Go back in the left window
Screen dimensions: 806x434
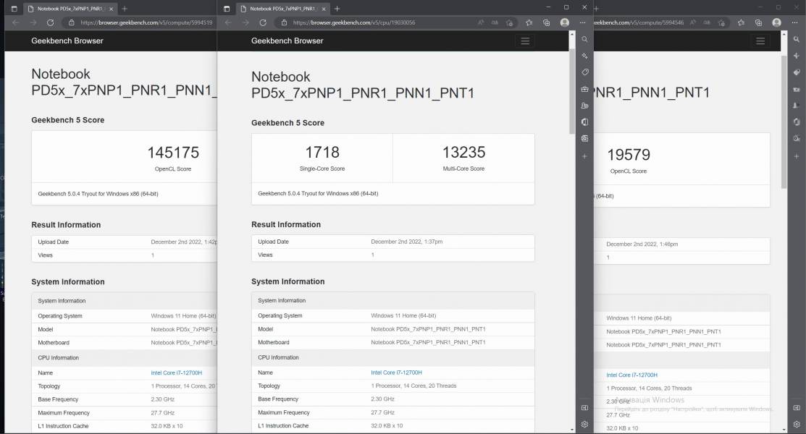point(15,22)
